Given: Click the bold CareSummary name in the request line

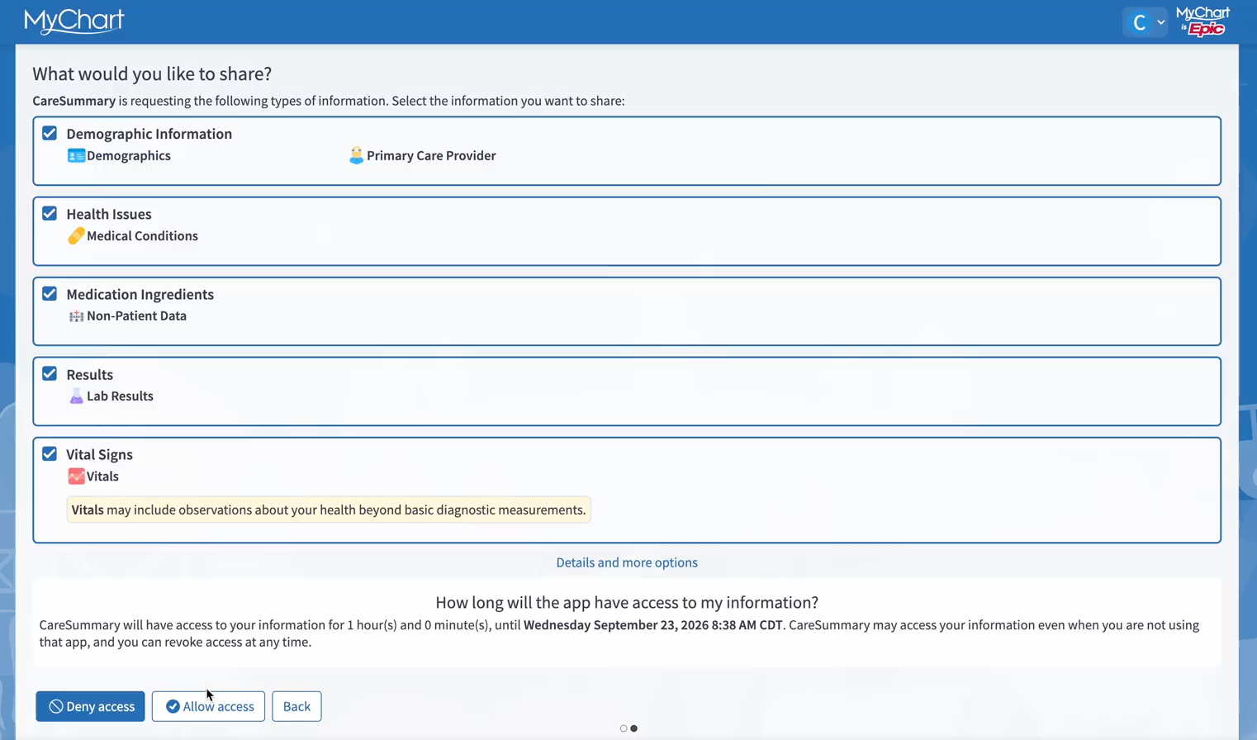Looking at the screenshot, I should tap(74, 101).
